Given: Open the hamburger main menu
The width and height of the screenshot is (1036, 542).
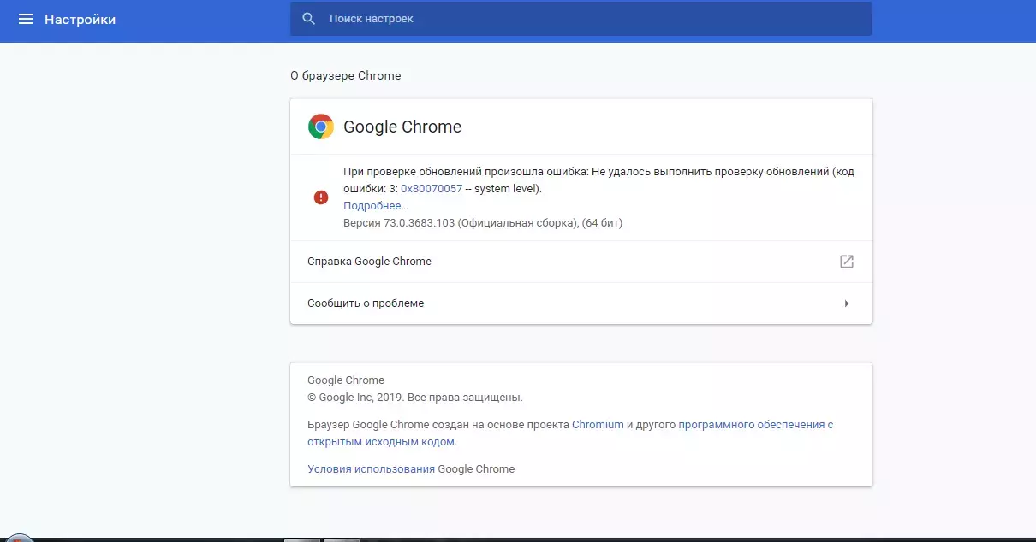Looking at the screenshot, I should [x=26, y=19].
